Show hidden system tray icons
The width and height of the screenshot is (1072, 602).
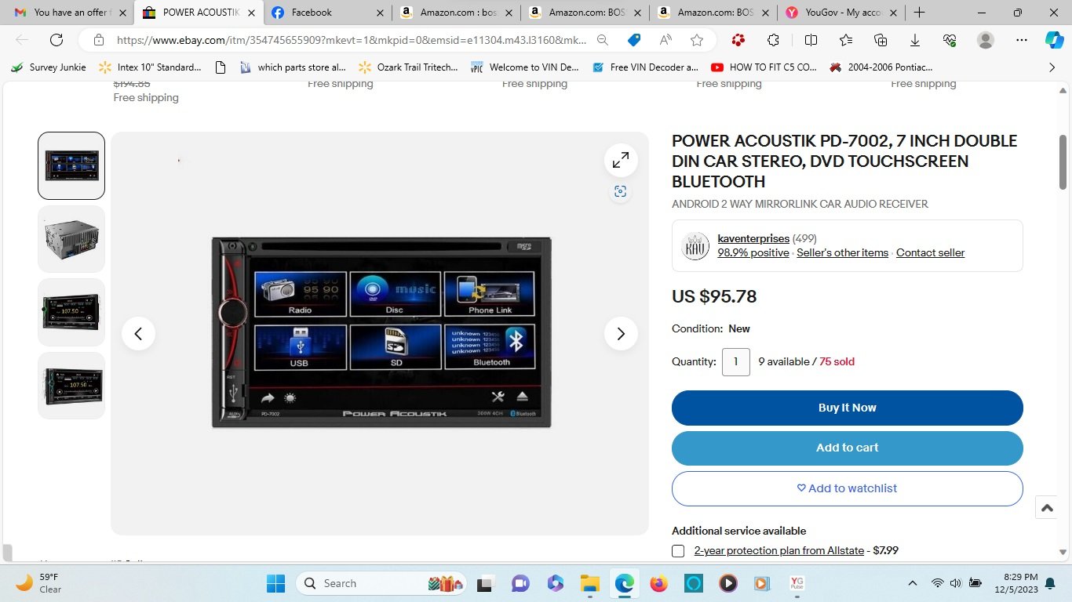click(x=912, y=583)
